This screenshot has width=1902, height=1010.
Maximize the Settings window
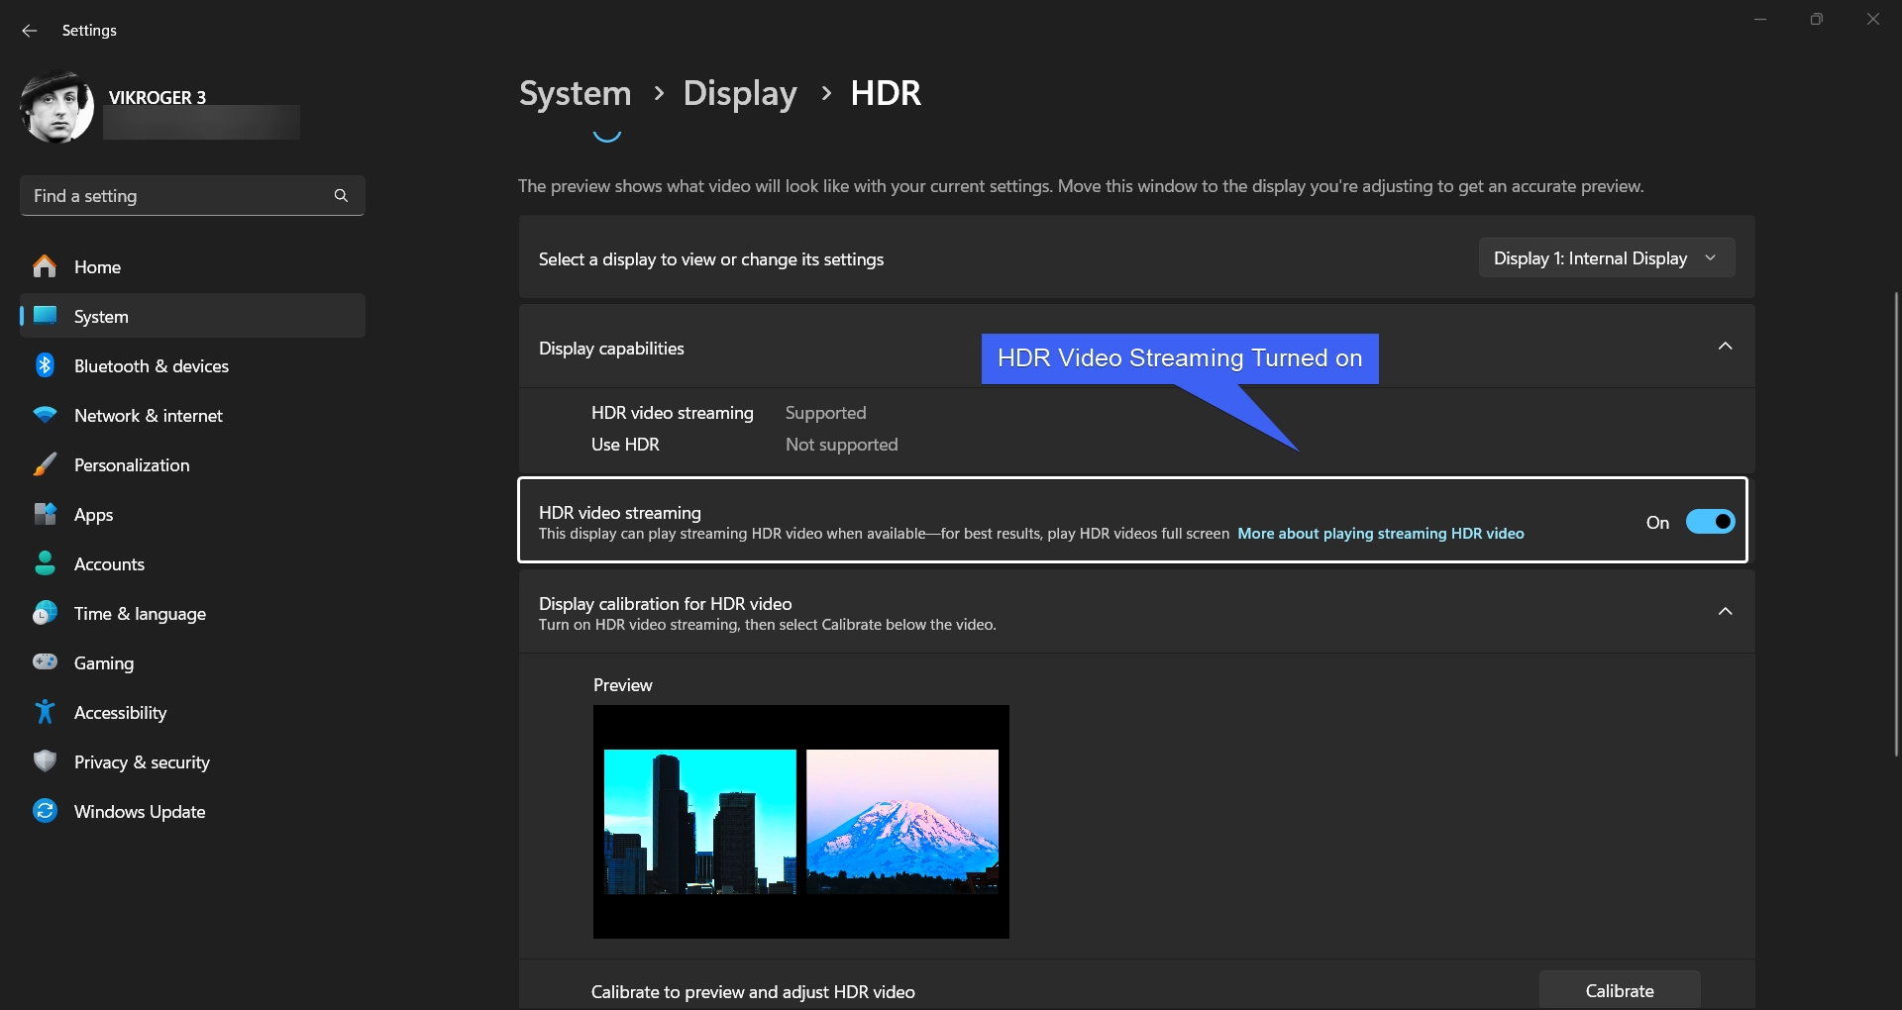point(1816,19)
